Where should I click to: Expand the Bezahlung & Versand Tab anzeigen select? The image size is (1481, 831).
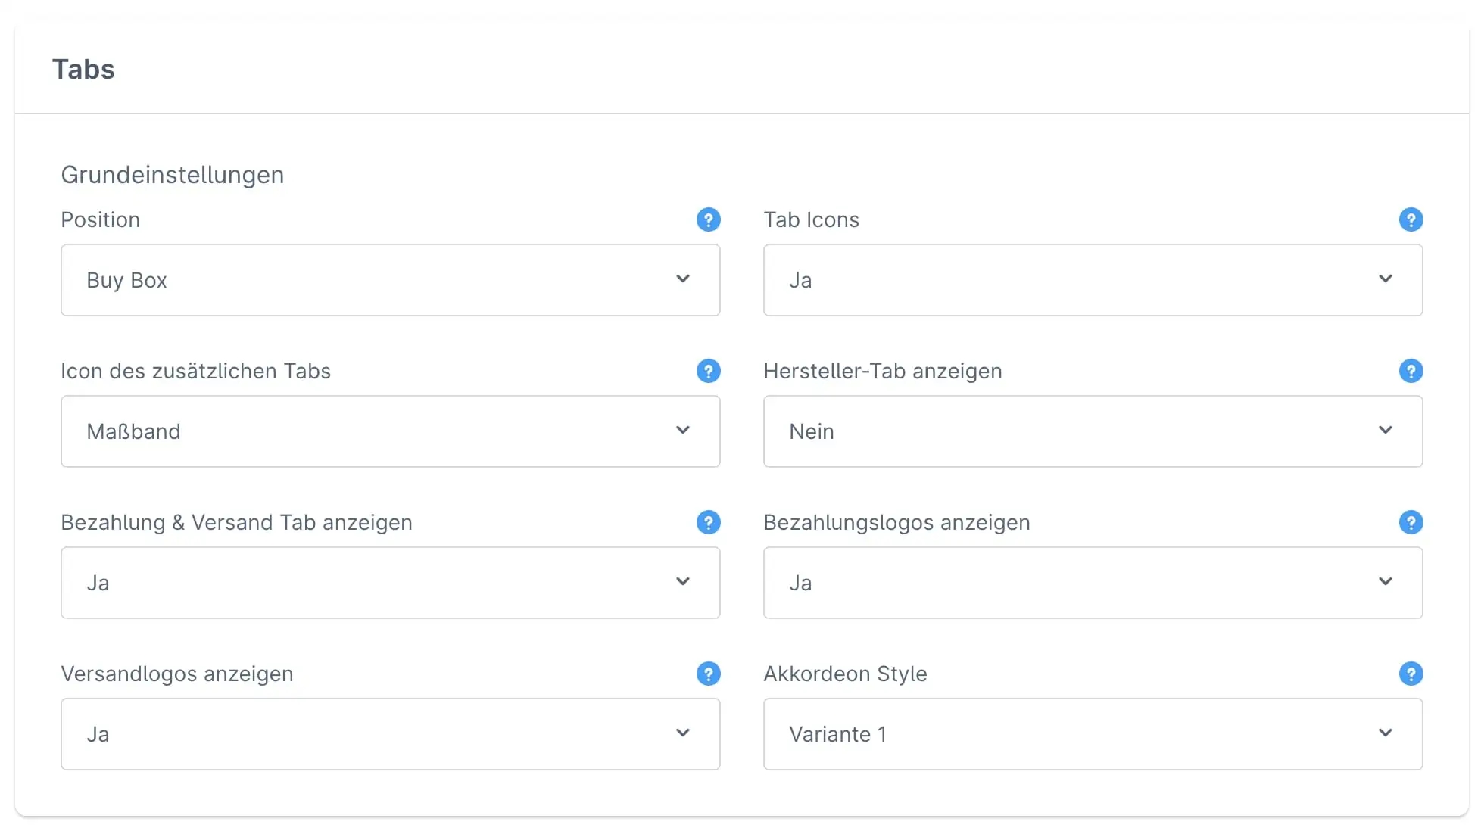[390, 583]
